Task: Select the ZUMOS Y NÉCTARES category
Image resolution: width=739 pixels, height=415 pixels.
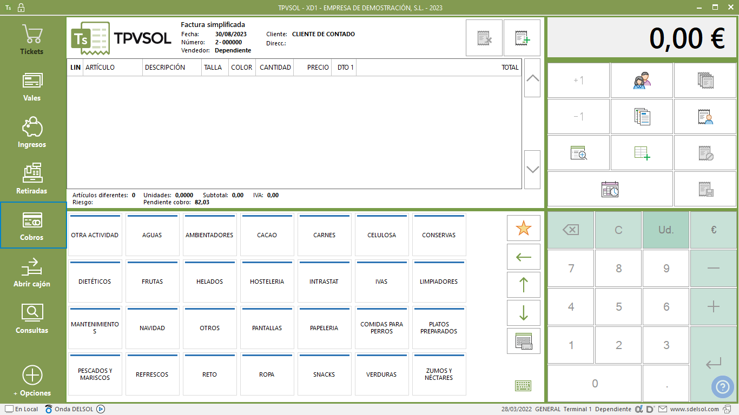Action: (439, 374)
